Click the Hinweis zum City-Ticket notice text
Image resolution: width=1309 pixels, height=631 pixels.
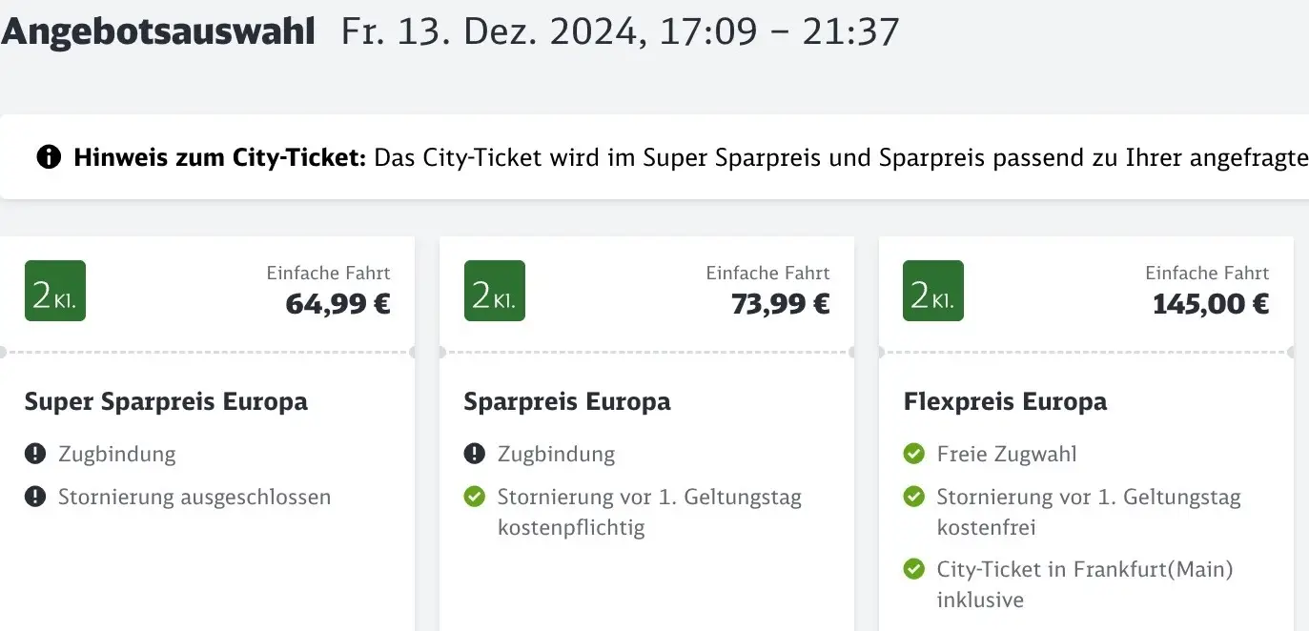(690, 157)
